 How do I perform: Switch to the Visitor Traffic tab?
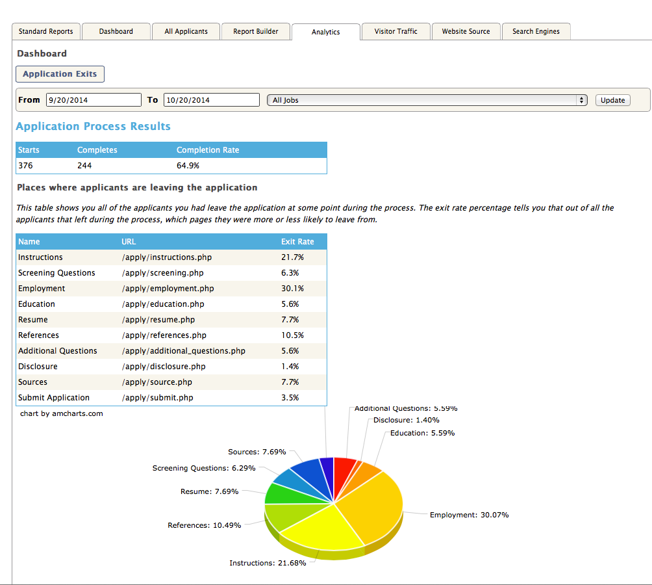(395, 31)
